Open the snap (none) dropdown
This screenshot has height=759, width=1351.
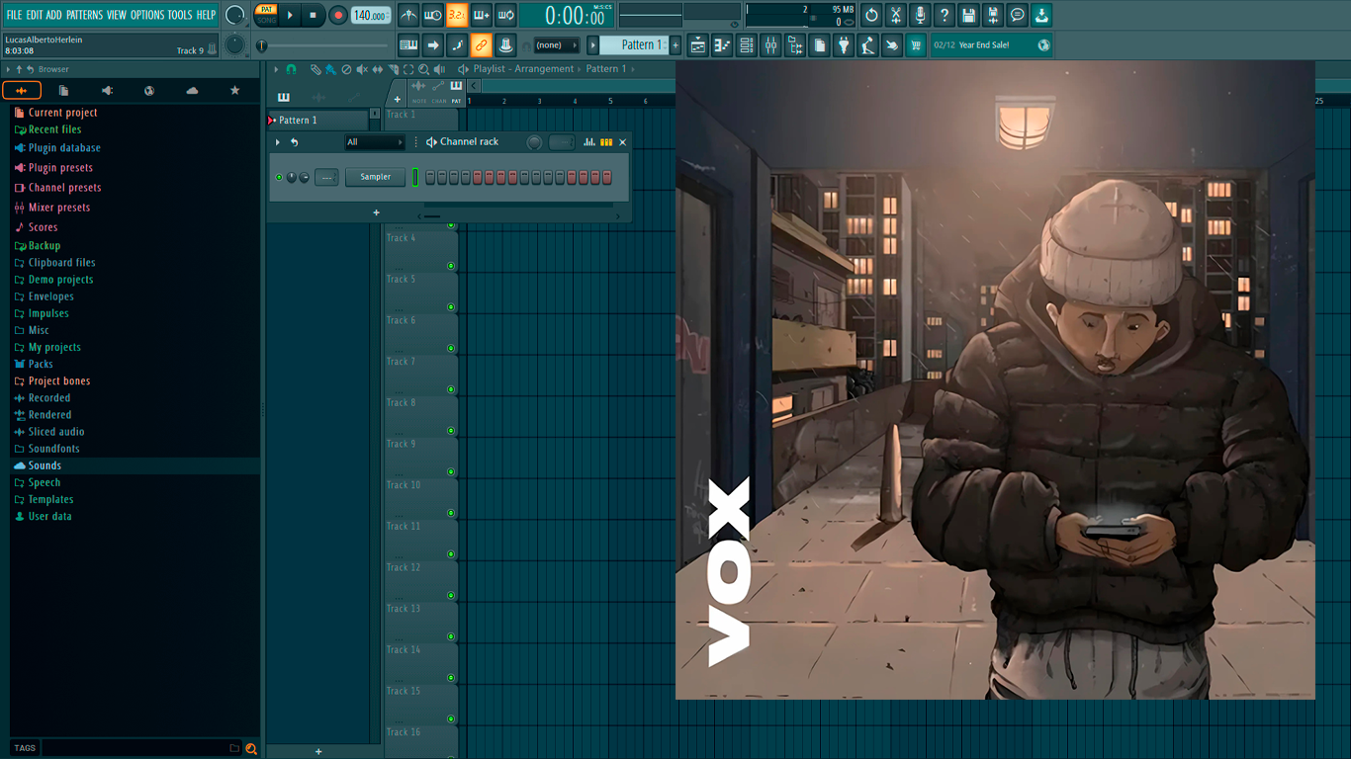[556, 44]
